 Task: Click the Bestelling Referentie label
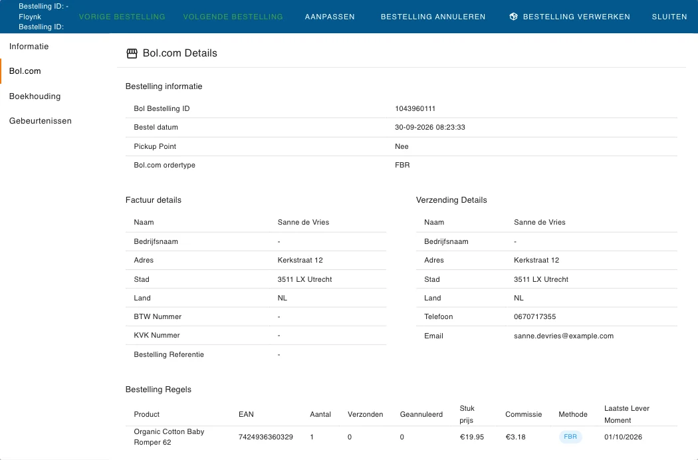coord(169,354)
